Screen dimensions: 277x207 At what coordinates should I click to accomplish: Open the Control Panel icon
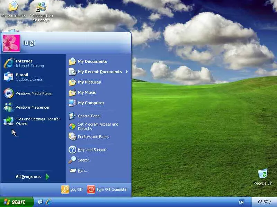click(72, 116)
